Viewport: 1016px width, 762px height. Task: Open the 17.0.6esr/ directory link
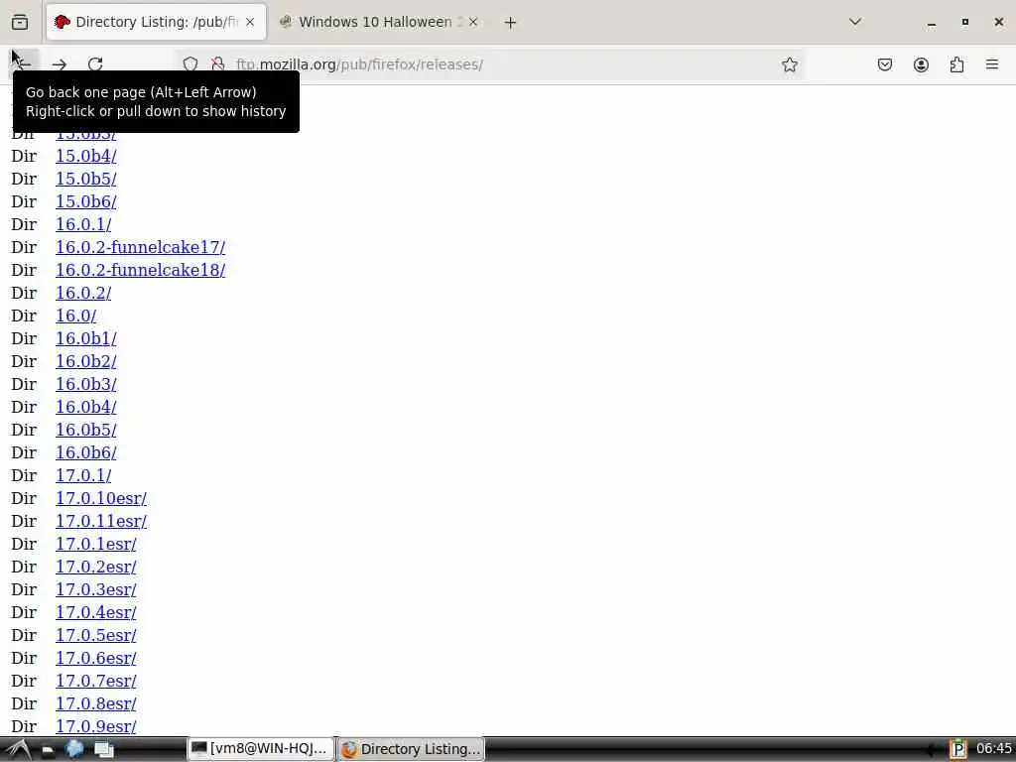coord(96,659)
